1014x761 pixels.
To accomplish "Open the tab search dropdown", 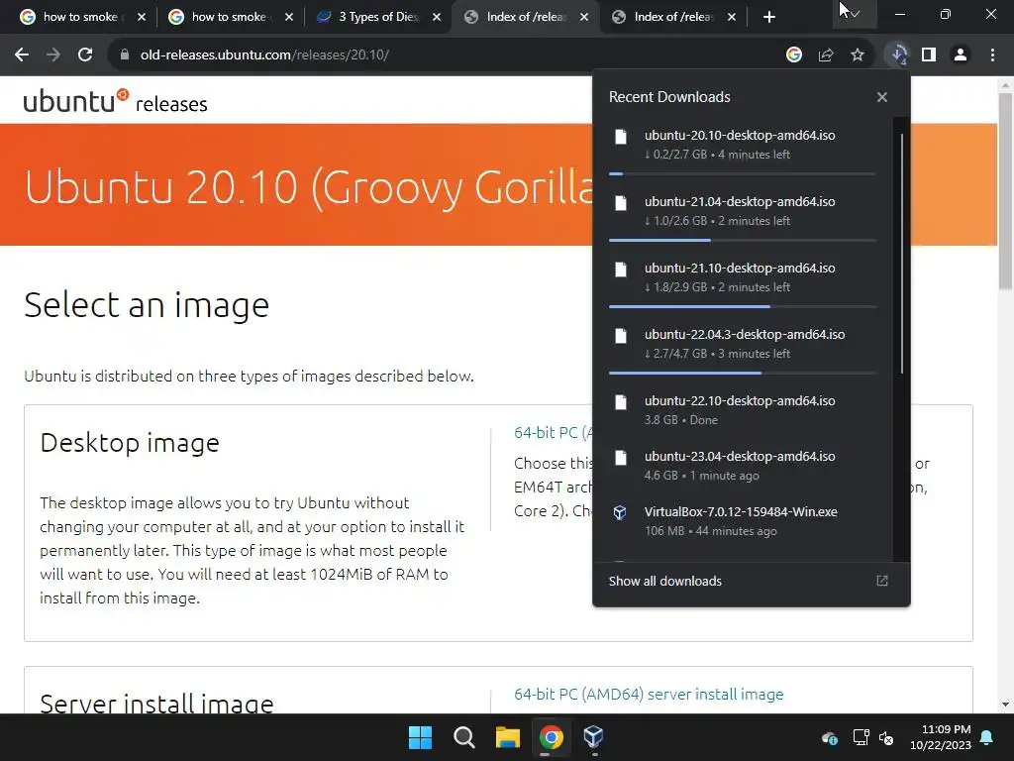I will point(855,14).
